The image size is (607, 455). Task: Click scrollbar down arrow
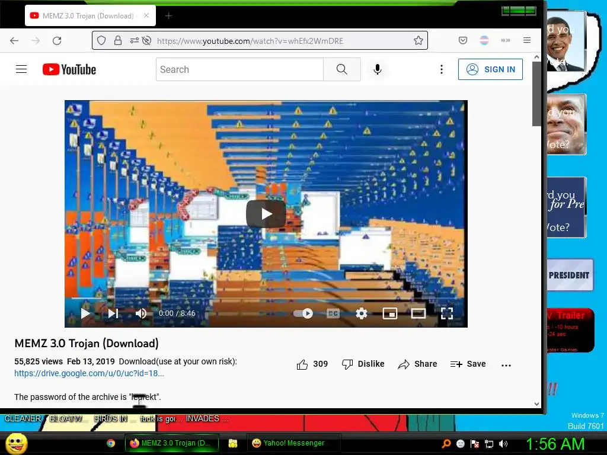coord(536,403)
